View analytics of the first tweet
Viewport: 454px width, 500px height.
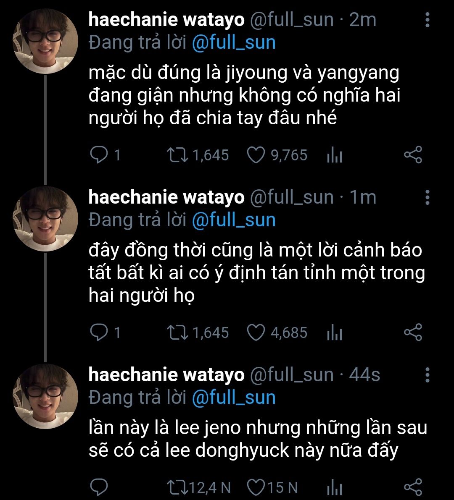click(335, 156)
